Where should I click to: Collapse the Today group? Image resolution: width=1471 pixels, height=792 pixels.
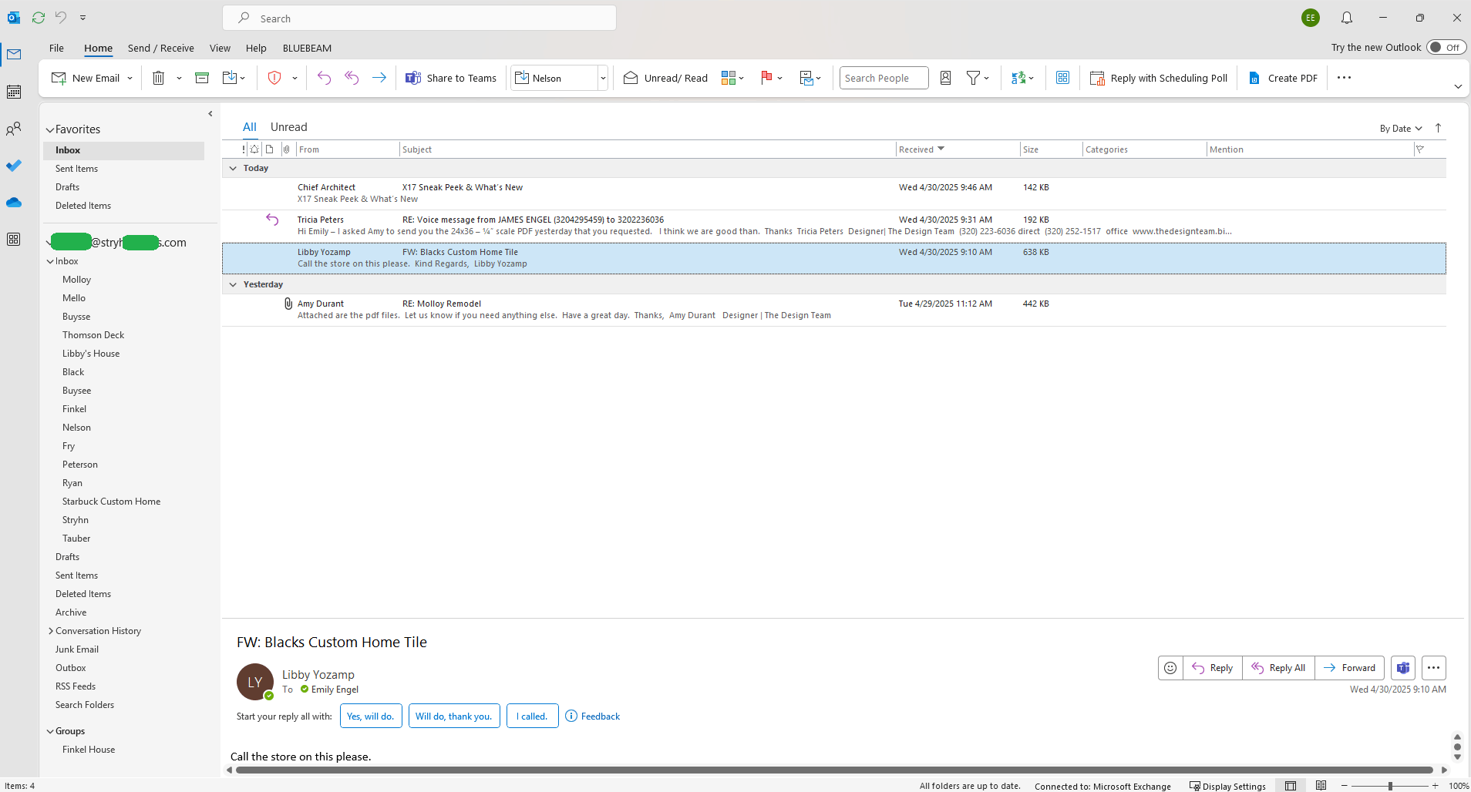coord(233,168)
